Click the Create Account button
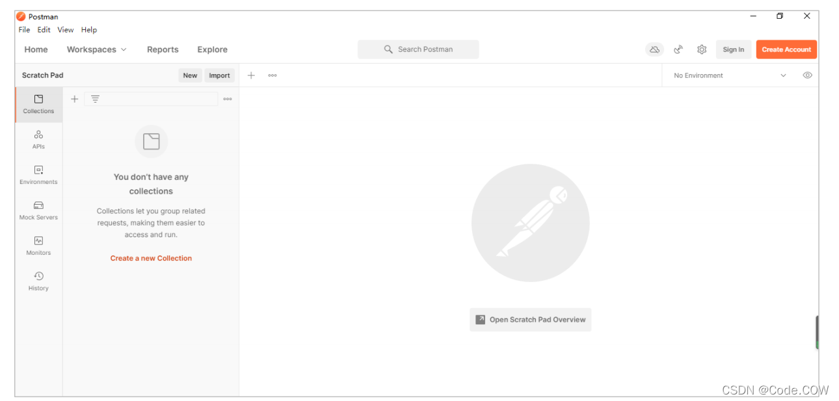Viewport: 839px width, 401px height. click(786, 49)
